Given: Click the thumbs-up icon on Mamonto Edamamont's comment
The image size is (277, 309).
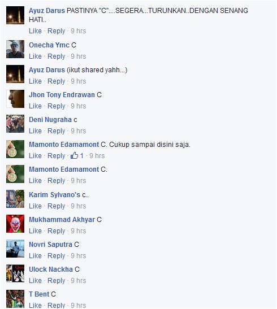Looking at the screenshot, I should 74,155.
